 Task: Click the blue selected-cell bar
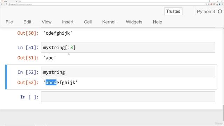pos(6,77)
